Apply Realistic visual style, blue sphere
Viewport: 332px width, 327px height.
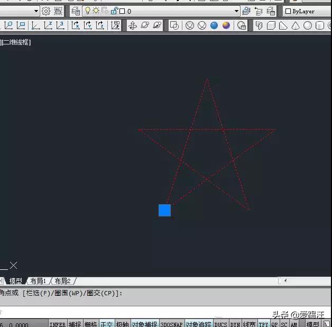214,25
